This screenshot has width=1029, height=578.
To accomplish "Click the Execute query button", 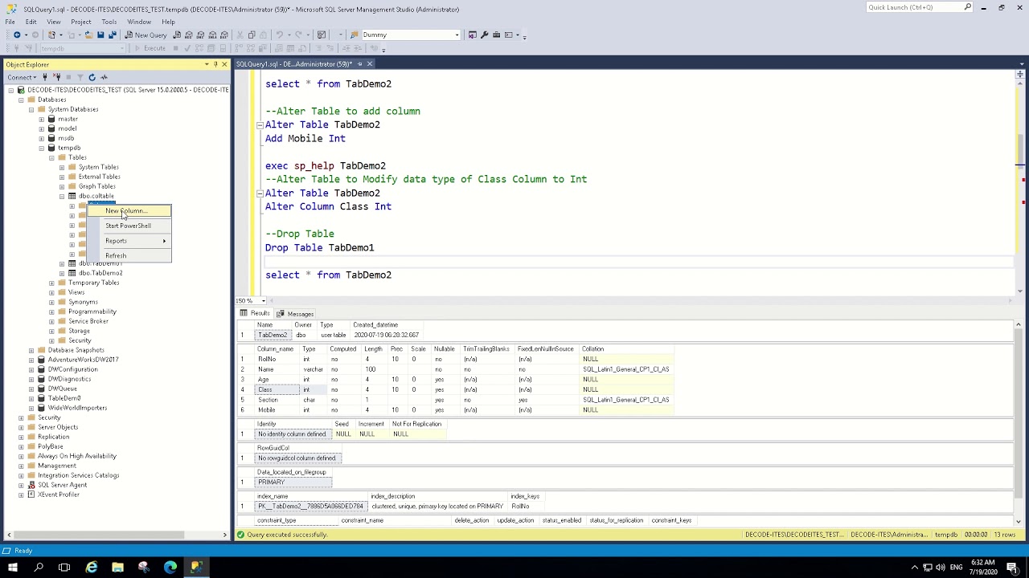I will coord(150,48).
